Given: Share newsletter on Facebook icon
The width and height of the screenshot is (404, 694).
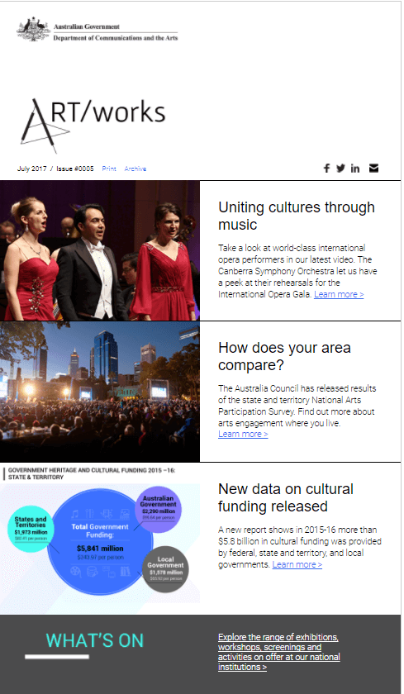Looking at the screenshot, I should pos(326,169).
